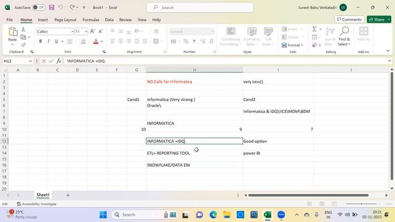Image resolution: width=395 pixels, height=222 pixels.
Task: Click the Percent Style icon
Action: coord(186,41)
